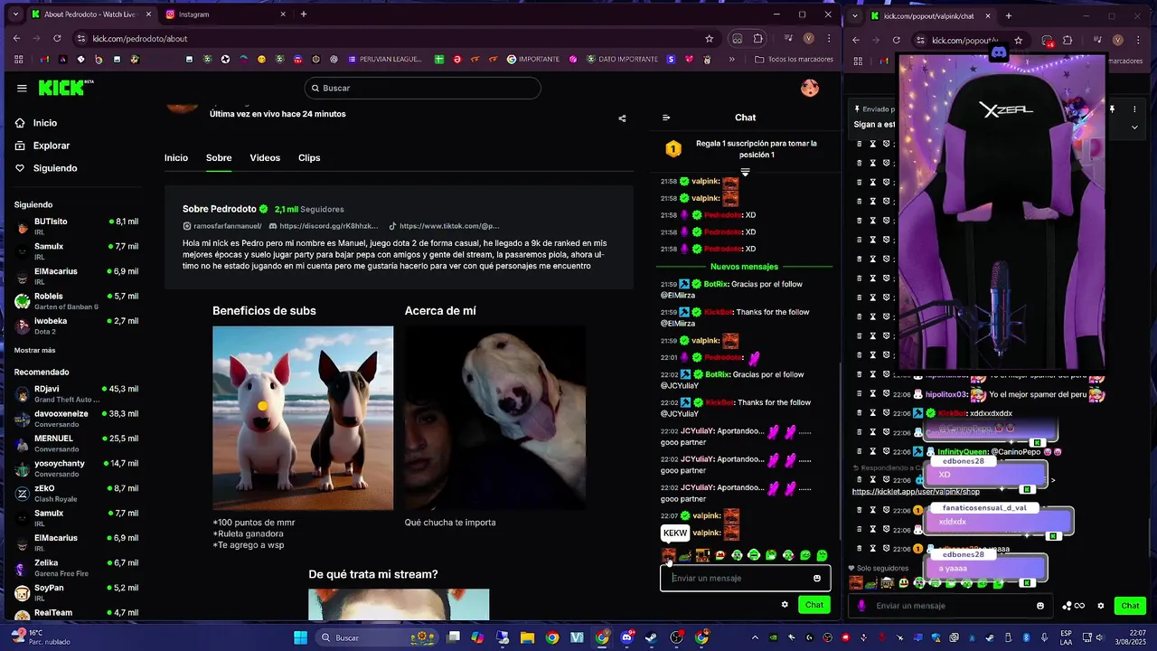The height and width of the screenshot is (651, 1157).
Task: Switch to the Videos tab
Action: (x=265, y=157)
